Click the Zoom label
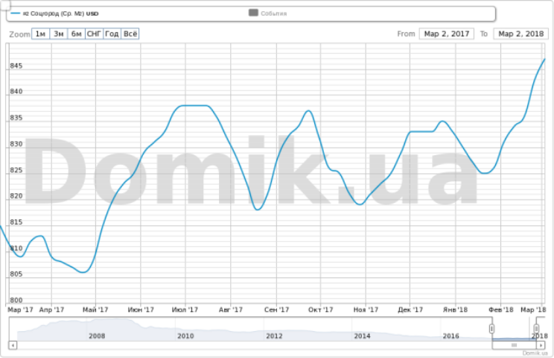The image size is (554, 358). [x=20, y=34]
